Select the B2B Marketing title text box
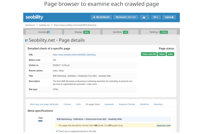The width and height of the screenshot is (203, 134). (x=113, y=119)
